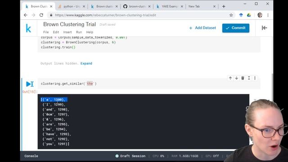Click the Draft Session status indicator
Screen dimensions: 288x162
130,156
